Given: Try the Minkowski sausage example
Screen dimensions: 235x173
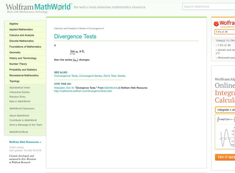Looking at the screenshot, I should pyautogui.click(x=226, y=58).
